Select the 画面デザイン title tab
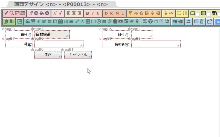This screenshot has width=220, height=137. [61, 4]
